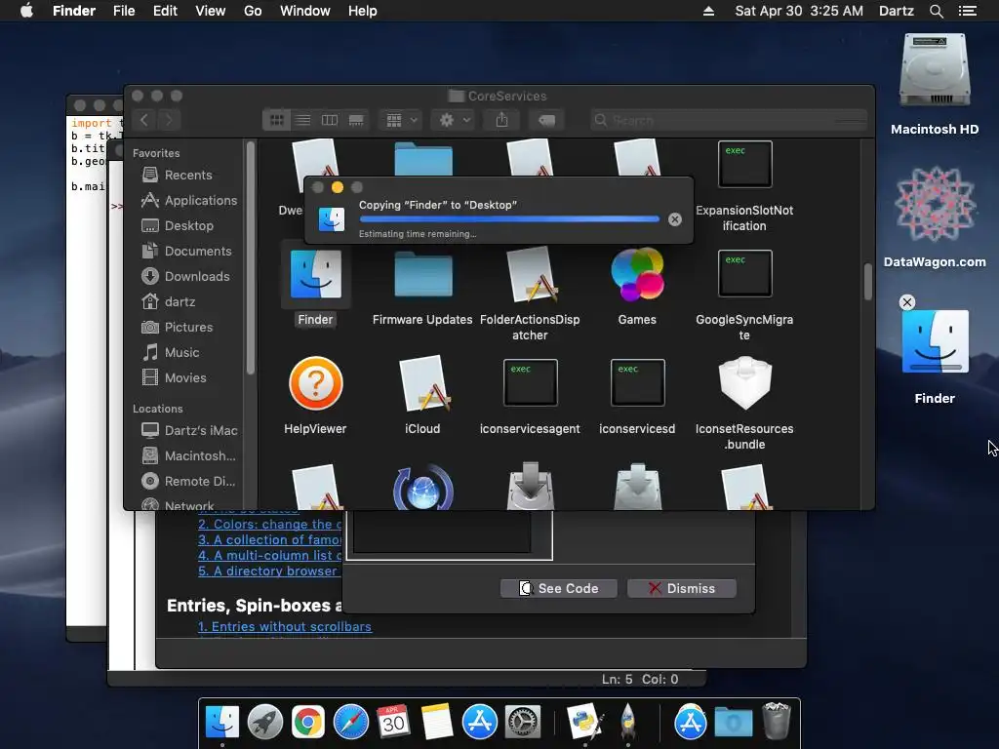
Task: Select the IconsetResources.bundle file
Action: tap(744, 382)
